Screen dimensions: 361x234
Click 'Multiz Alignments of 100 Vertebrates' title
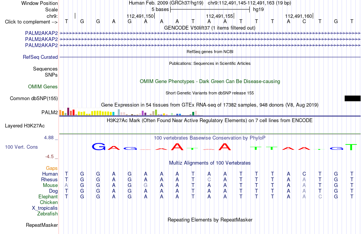[210, 163]
